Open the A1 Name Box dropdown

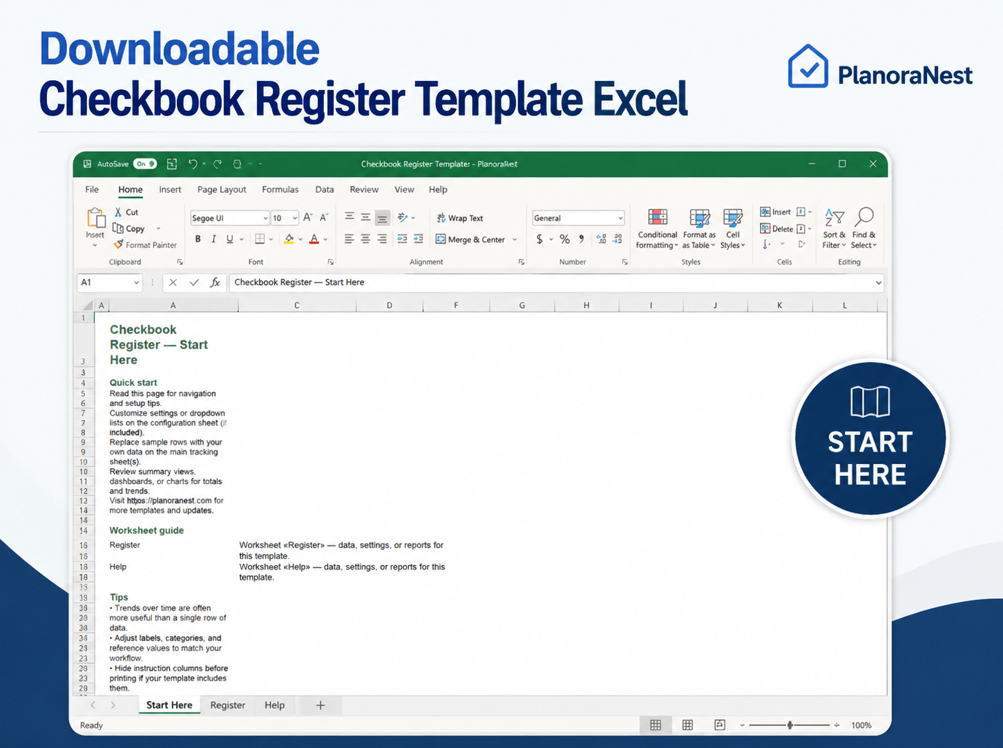coord(136,282)
